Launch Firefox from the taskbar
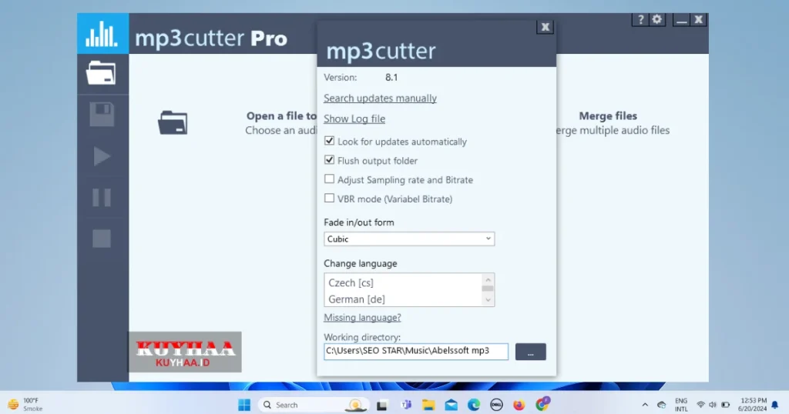The image size is (789, 414). click(x=519, y=405)
